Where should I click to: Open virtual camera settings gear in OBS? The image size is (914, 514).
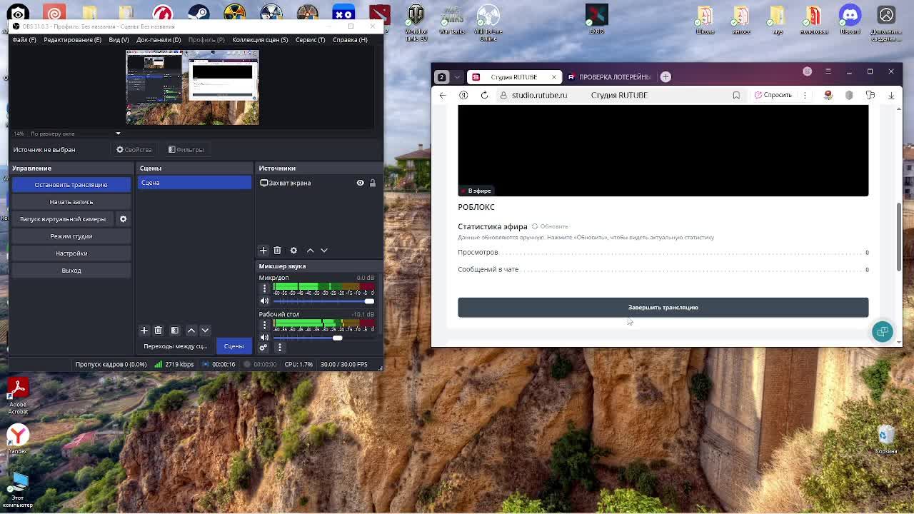pyautogui.click(x=123, y=219)
